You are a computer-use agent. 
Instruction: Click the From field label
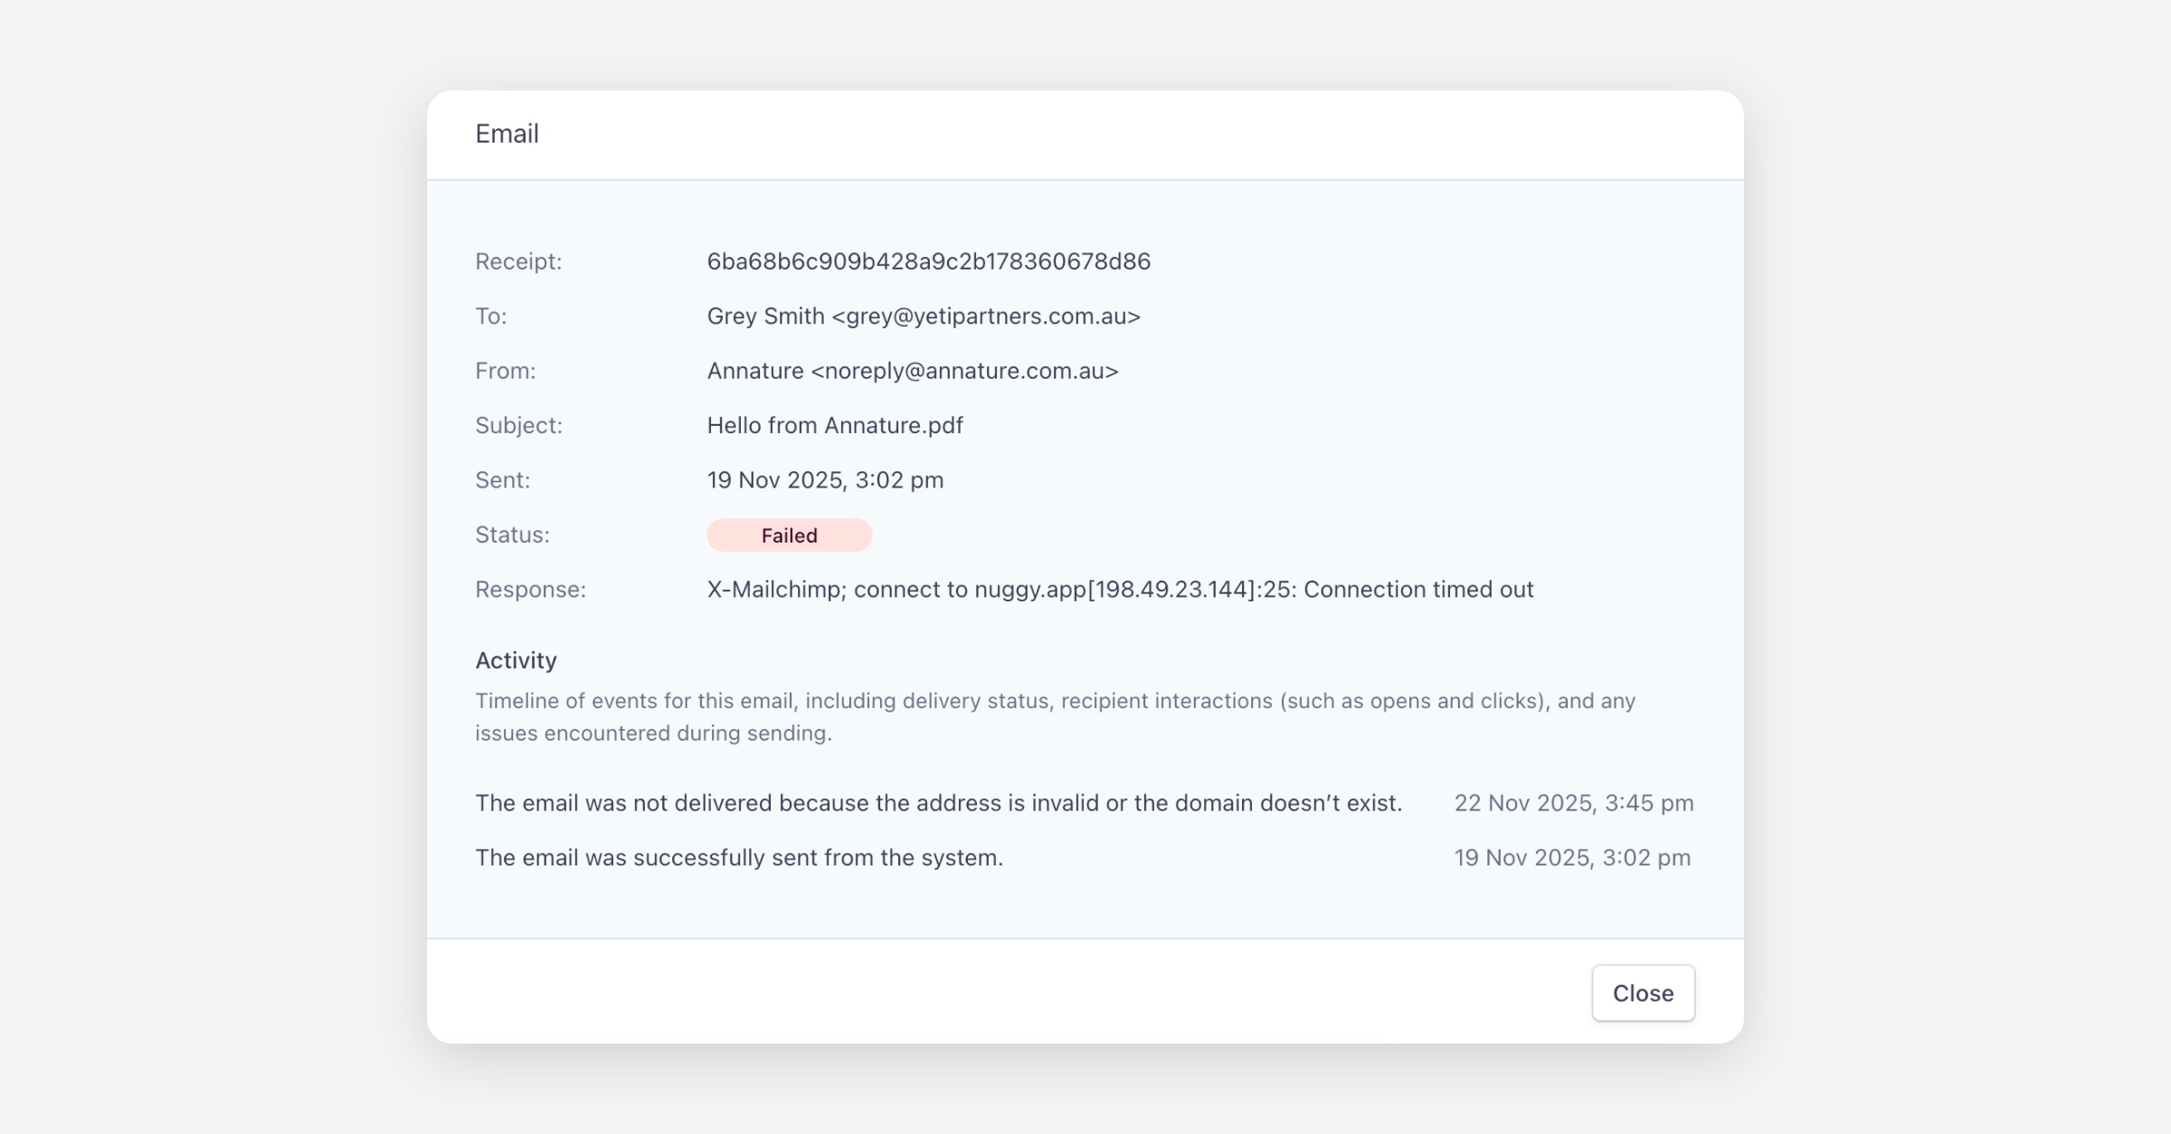[x=505, y=371]
